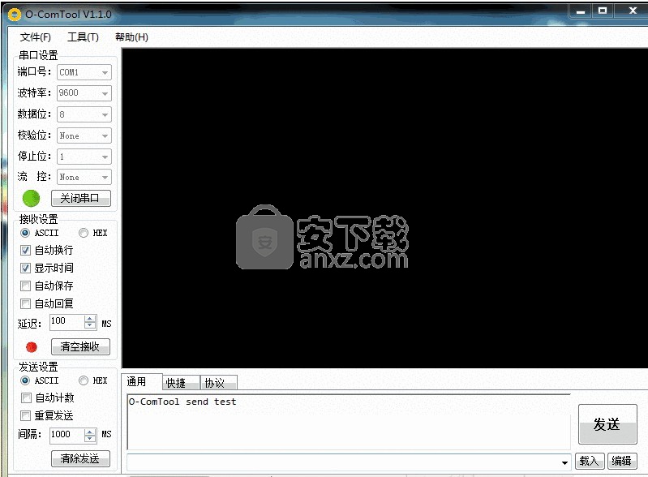Viewport: 648px width, 477px height.
Task: Click the 发送 button
Action: click(607, 424)
